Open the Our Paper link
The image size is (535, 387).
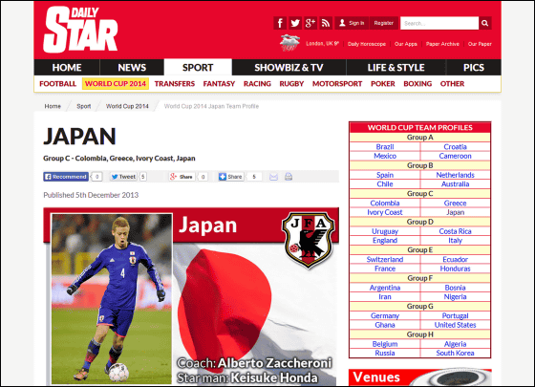pyautogui.click(x=480, y=44)
